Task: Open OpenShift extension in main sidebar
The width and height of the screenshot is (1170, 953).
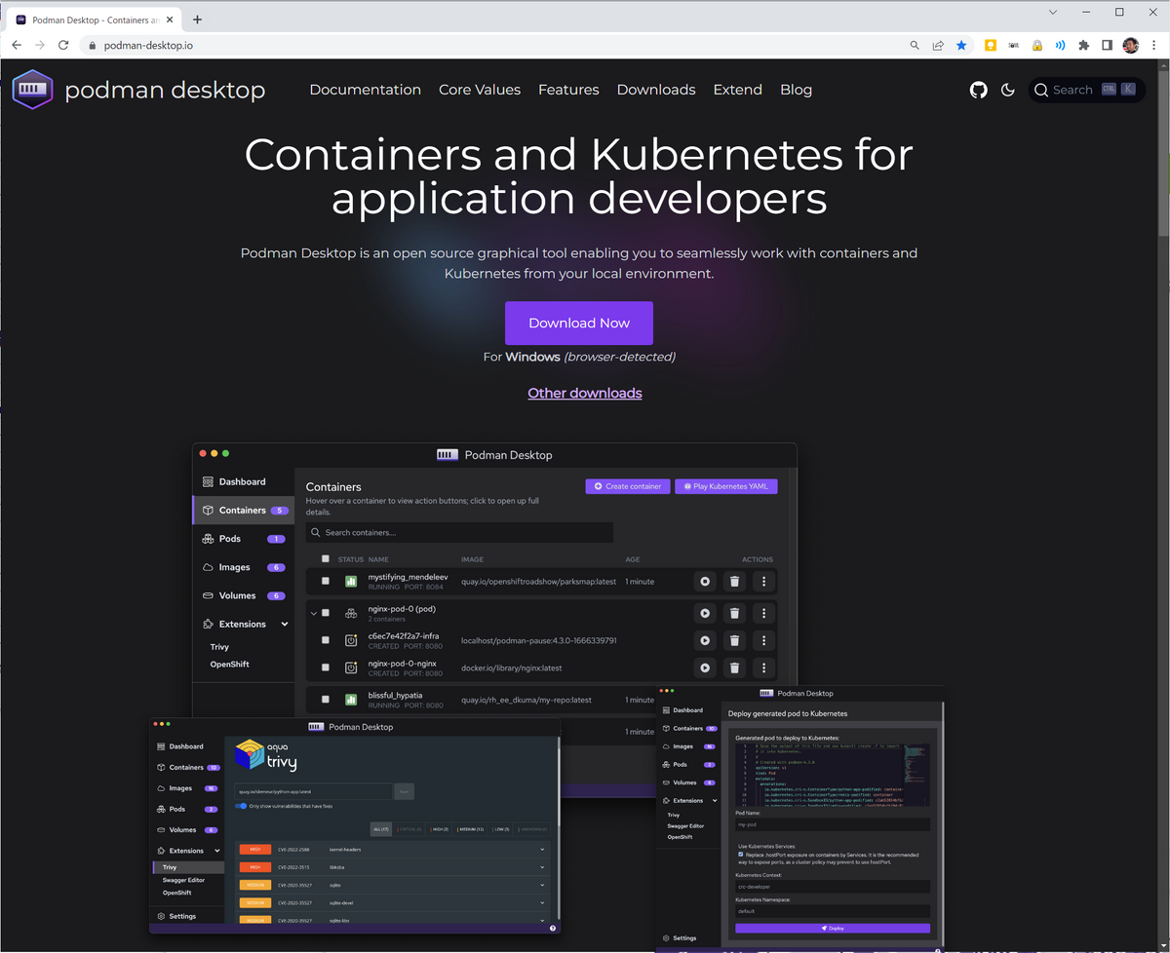Action: (x=229, y=664)
